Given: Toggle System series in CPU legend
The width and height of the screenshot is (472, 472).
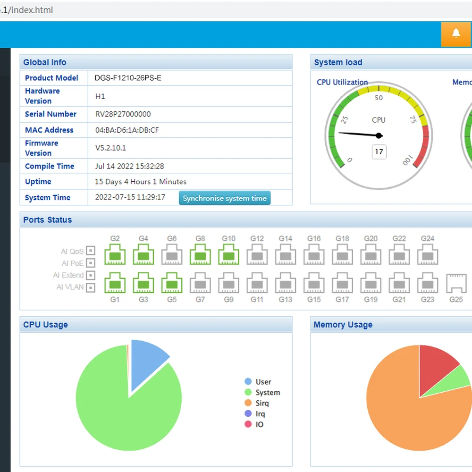Looking at the screenshot, I should click(262, 392).
